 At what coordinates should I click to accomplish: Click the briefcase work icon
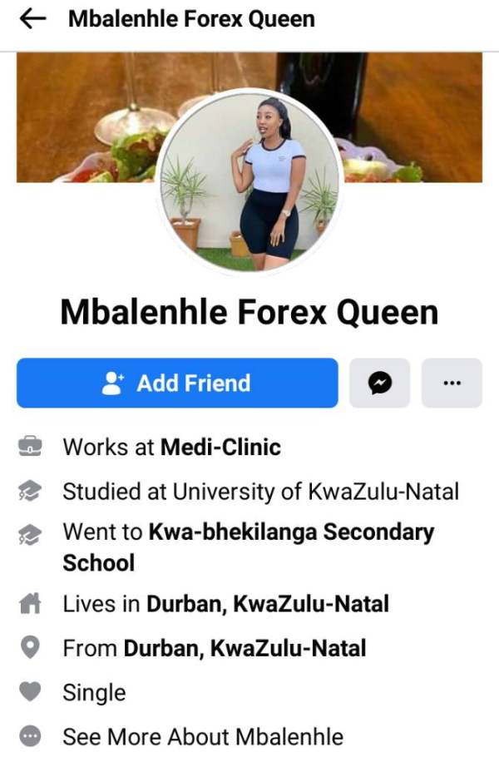point(30,447)
